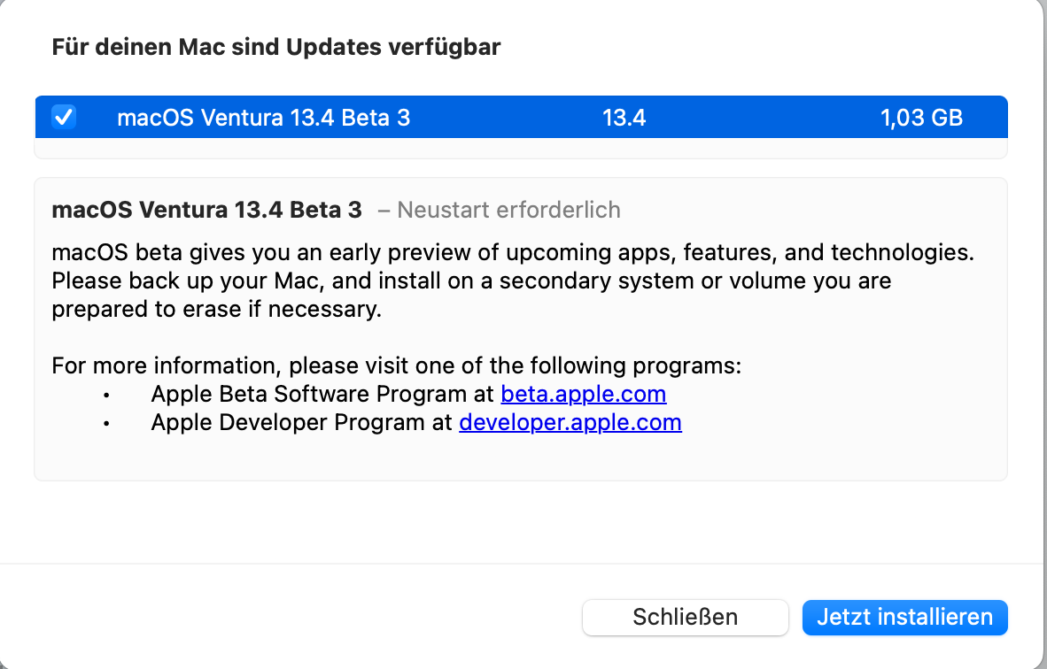The image size is (1047, 669).
Task: Click the "For more information" line
Action: [x=396, y=365]
